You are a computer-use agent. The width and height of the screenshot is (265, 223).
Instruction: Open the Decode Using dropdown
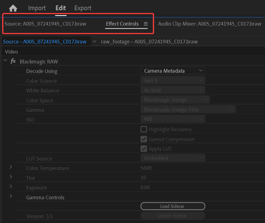(173, 70)
